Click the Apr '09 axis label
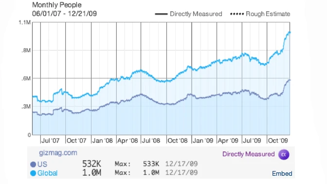The image size is (327, 184). (228, 140)
